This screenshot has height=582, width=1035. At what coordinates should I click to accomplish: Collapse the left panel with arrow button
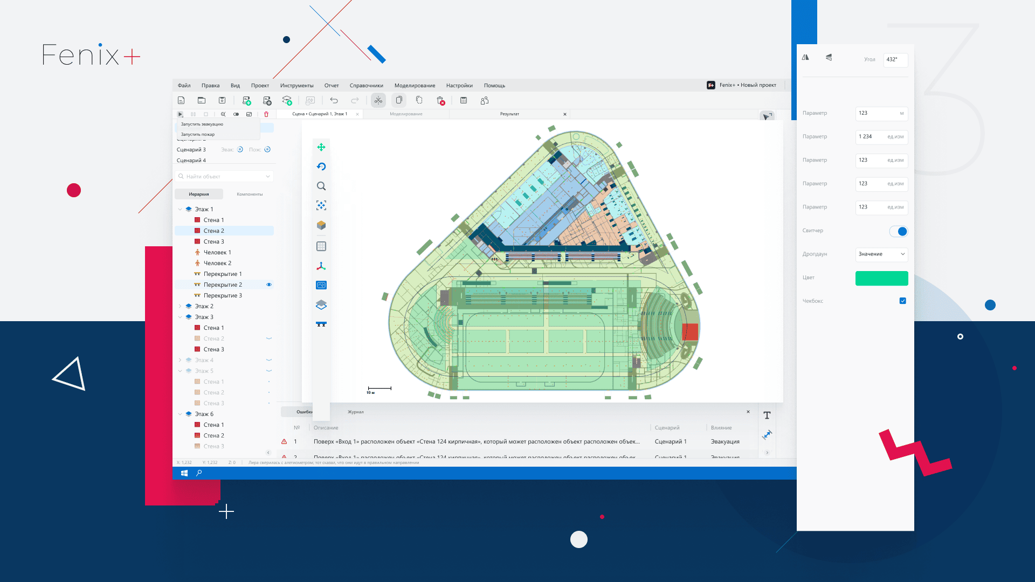tap(268, 453)
